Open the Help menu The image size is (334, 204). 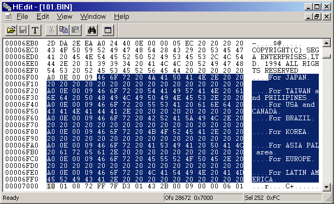click(x=121, y=17)
